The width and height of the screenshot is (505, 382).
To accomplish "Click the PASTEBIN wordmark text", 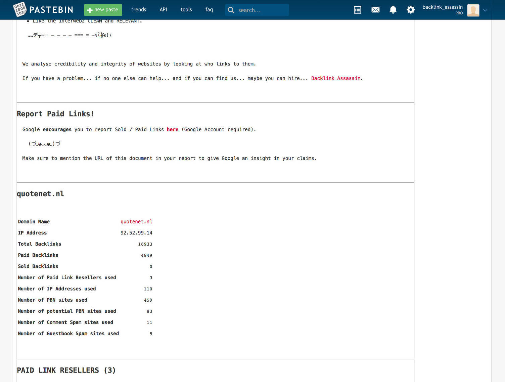I will pos(51,10).
